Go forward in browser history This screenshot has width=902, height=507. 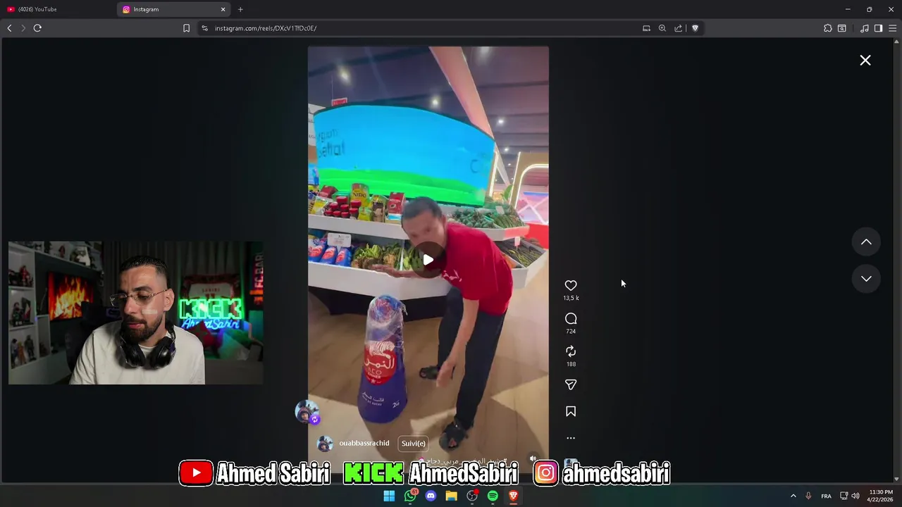coord(23,28)
